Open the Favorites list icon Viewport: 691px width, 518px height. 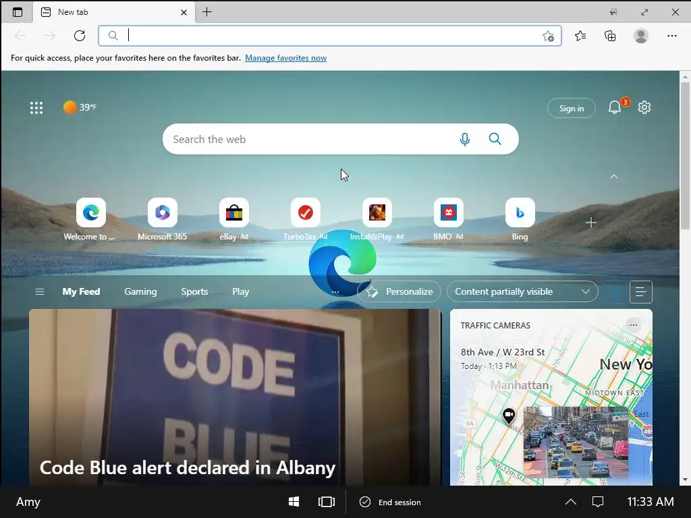click(x=580, y=36)
